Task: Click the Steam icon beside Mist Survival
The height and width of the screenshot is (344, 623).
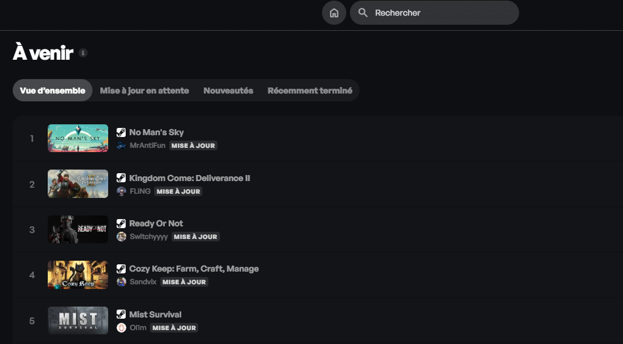Action: (x=121, y=314)
